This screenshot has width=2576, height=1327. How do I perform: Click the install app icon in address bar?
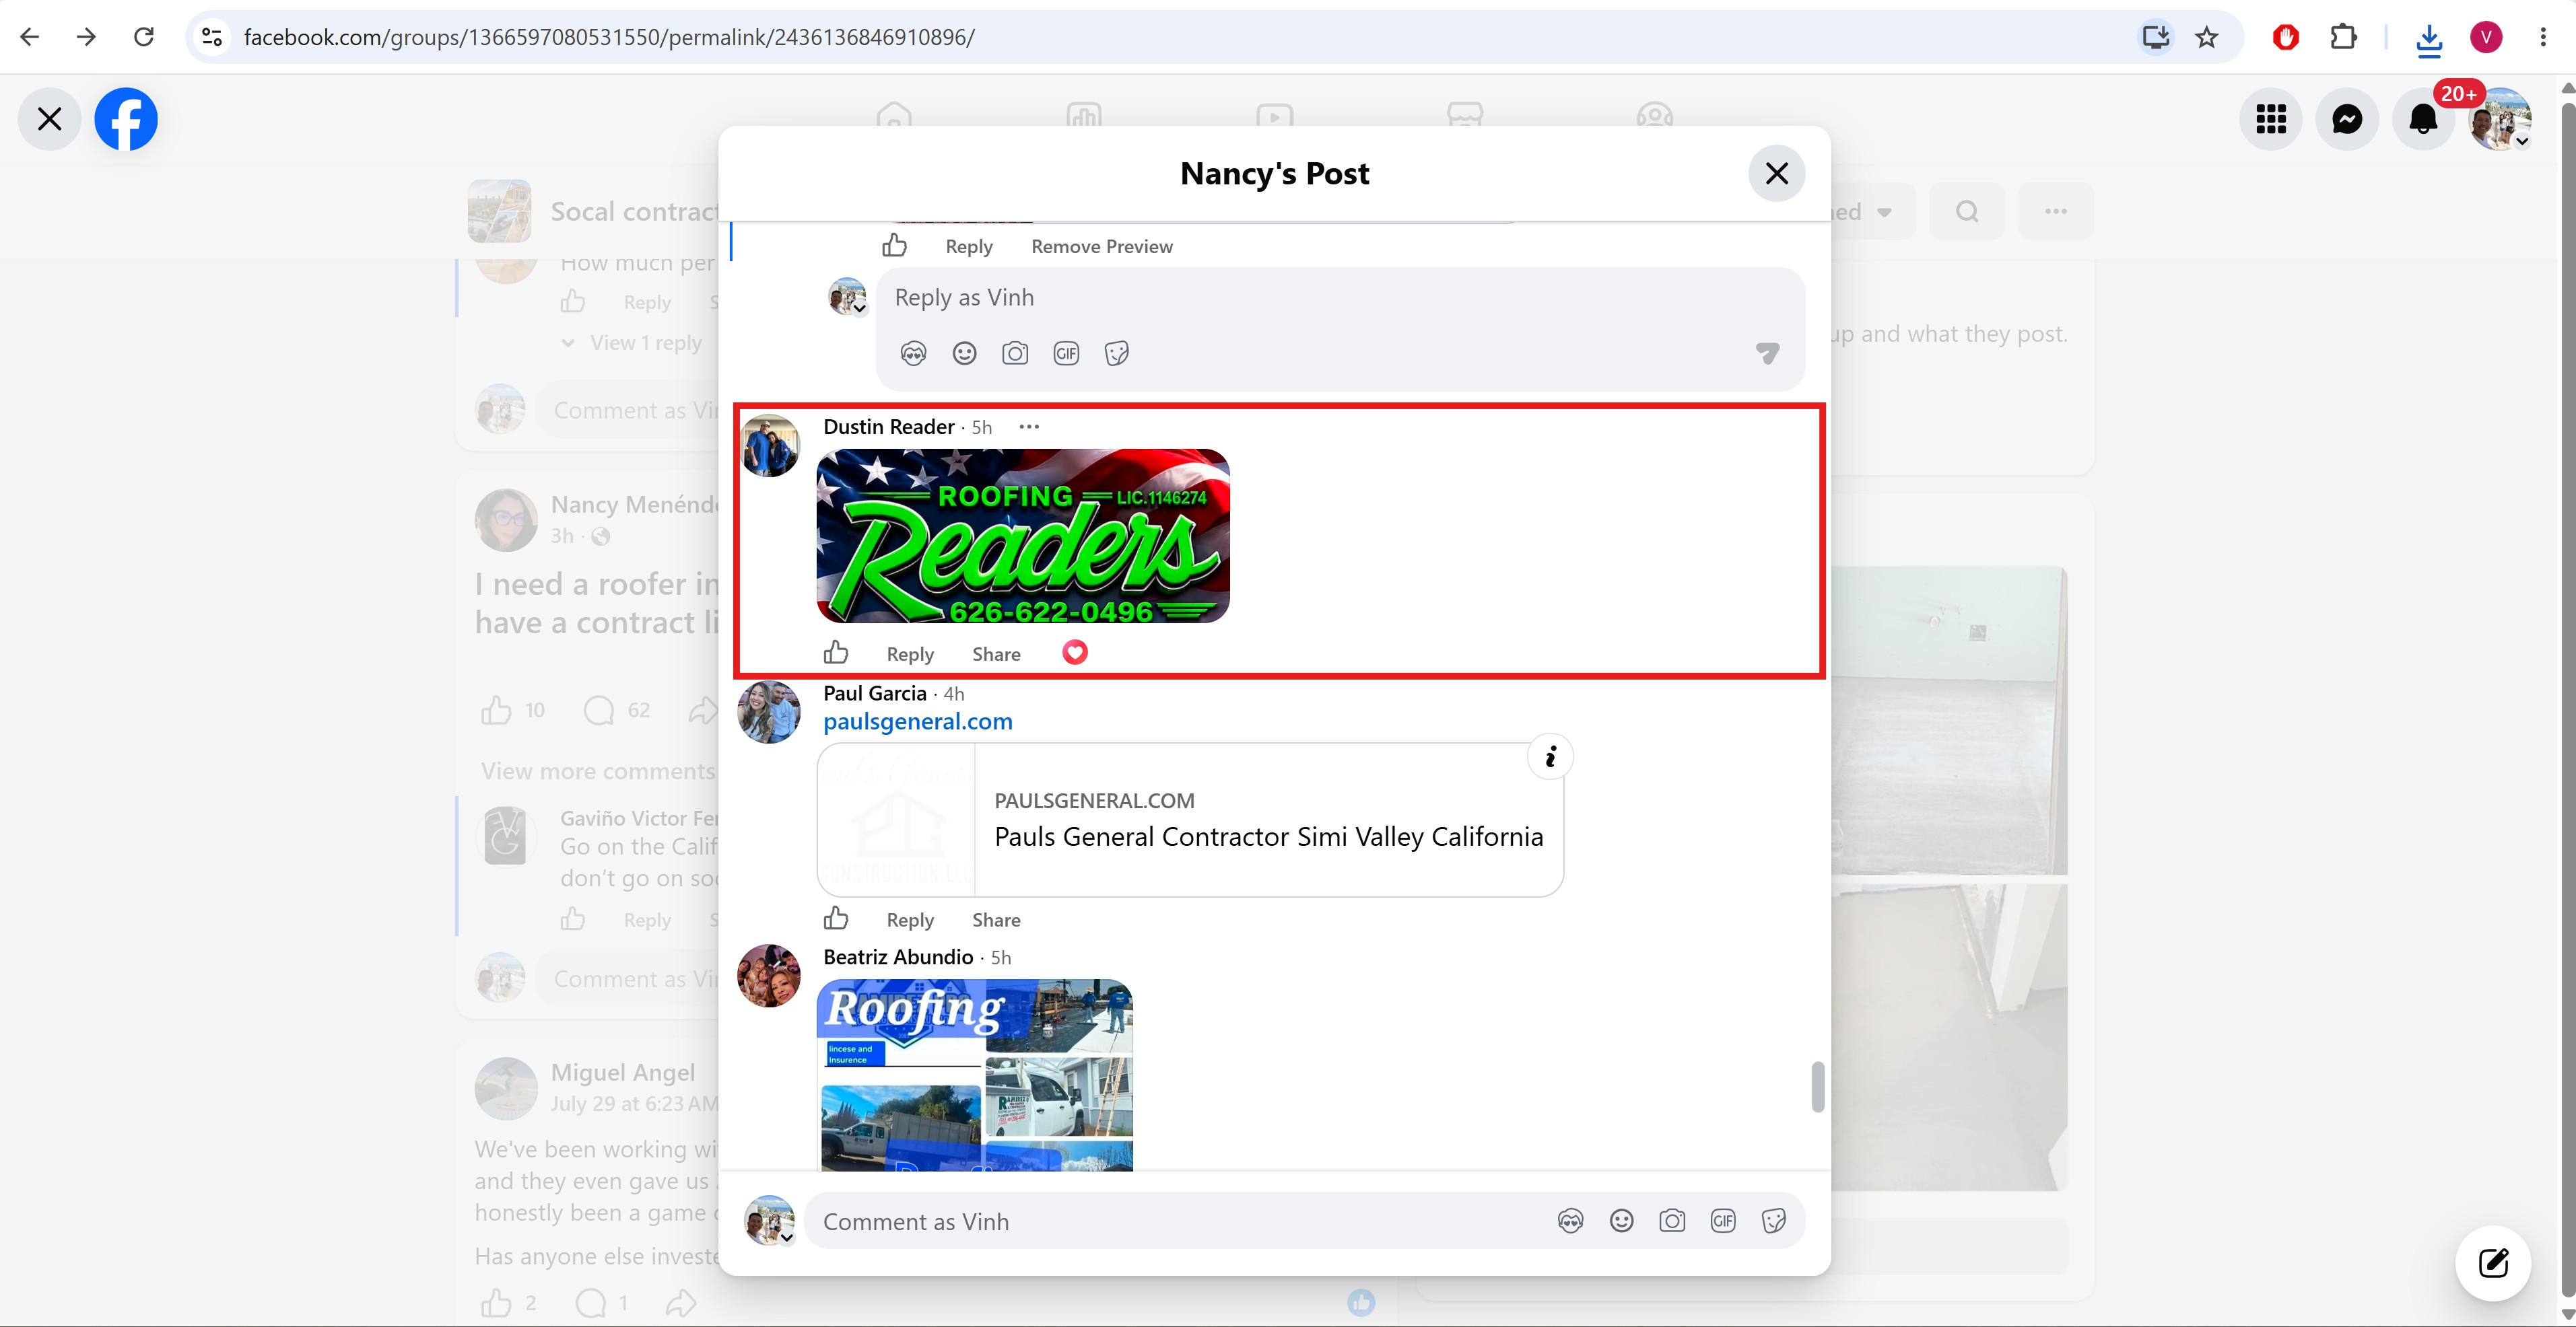click(x=2156, y=37)
